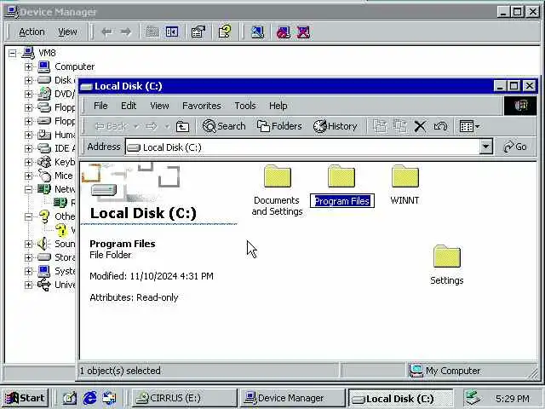The image size is (545, 409).
Task: Expand the Universal Serial Bus tree node
Action: click(28, 285)
